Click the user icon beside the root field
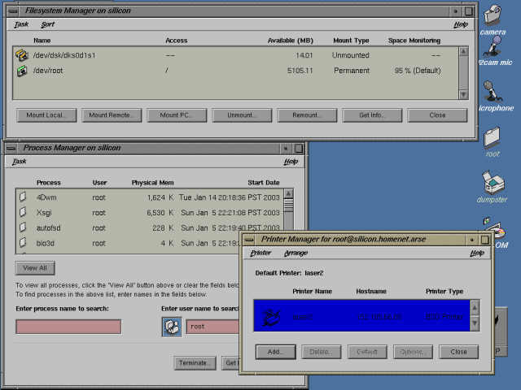The image size is (521, 390). [x=172, y=327]
